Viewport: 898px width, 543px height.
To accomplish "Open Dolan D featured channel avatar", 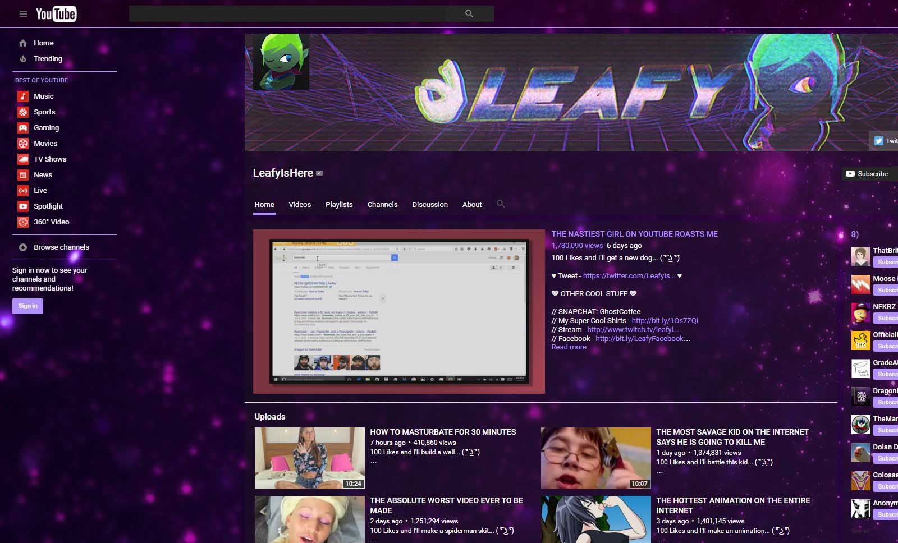I will tap(861, 453).
